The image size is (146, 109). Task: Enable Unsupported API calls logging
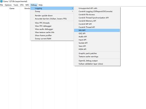coord(97,8)
